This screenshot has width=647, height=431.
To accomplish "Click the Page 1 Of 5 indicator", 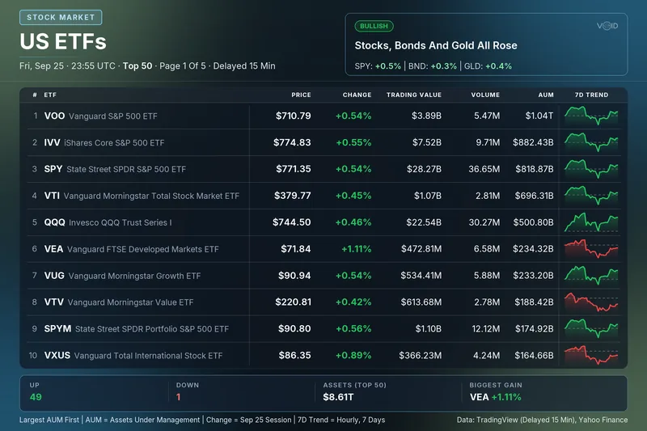I will [183, 66].
